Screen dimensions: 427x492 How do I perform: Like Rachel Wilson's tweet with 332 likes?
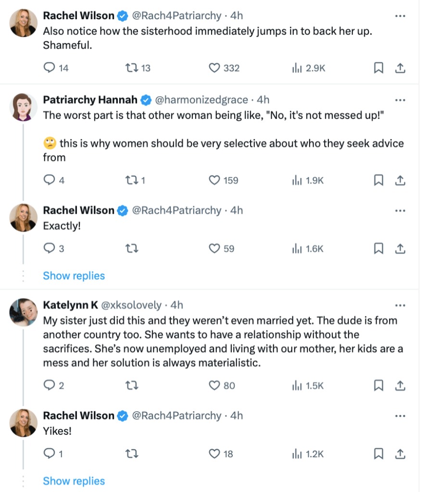pyautogui.click(x=214, y=68)
